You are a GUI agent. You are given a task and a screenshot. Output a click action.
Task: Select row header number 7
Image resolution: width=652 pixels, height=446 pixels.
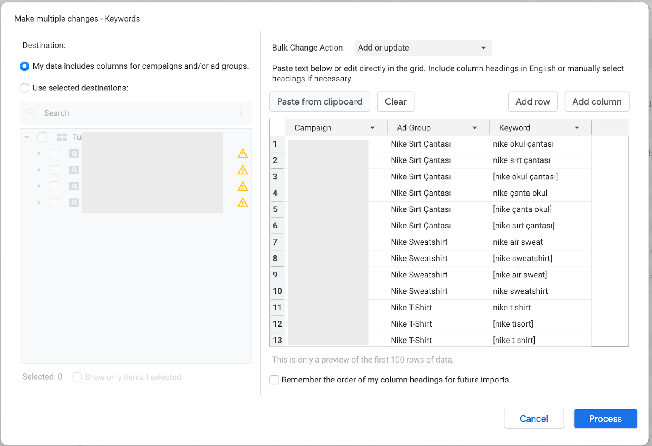coord(277,242)
